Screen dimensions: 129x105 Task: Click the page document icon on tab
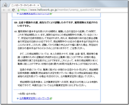(13, 5)
